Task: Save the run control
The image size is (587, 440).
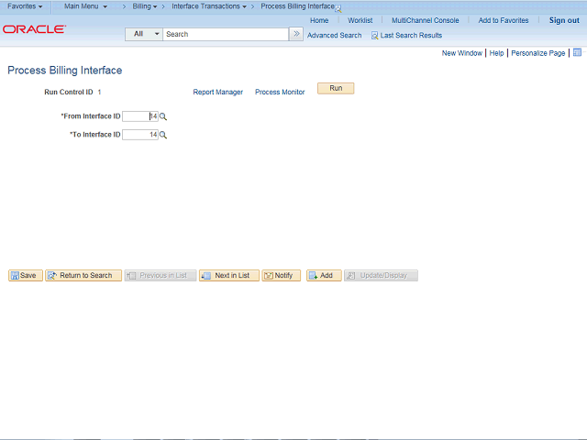Action: (26, 275)
